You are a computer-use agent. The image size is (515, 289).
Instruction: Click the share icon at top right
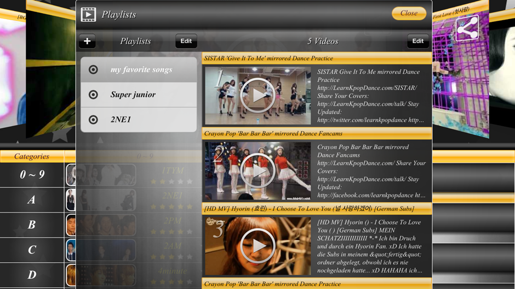(467, 29)
